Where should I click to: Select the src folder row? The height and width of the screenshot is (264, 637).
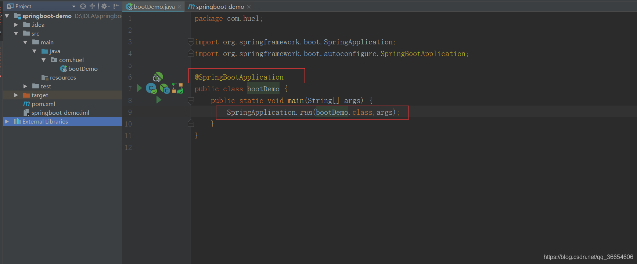pos(62,33)
